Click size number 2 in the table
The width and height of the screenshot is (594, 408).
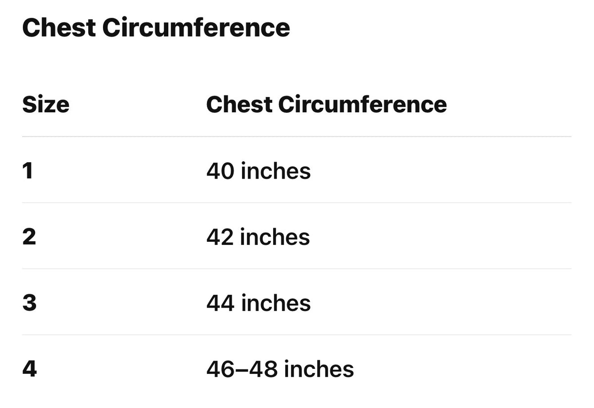(x=29, y=237)
